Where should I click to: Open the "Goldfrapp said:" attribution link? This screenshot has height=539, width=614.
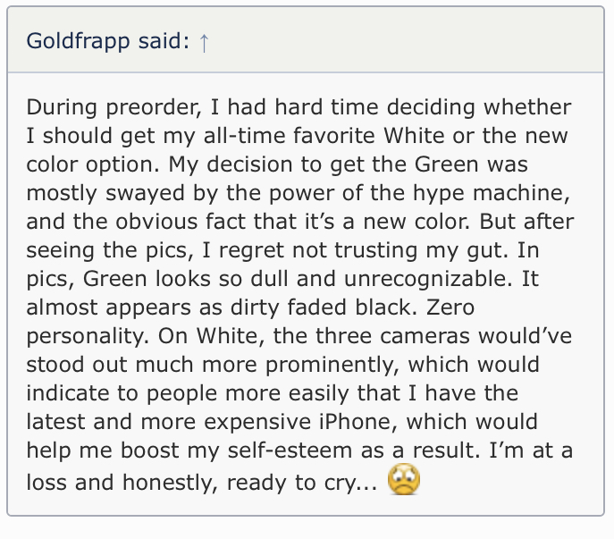coord(108,41)
